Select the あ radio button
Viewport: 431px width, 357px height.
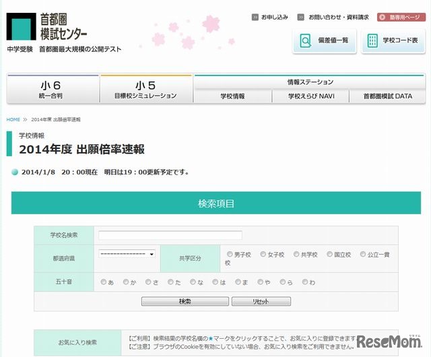(104, 282)
